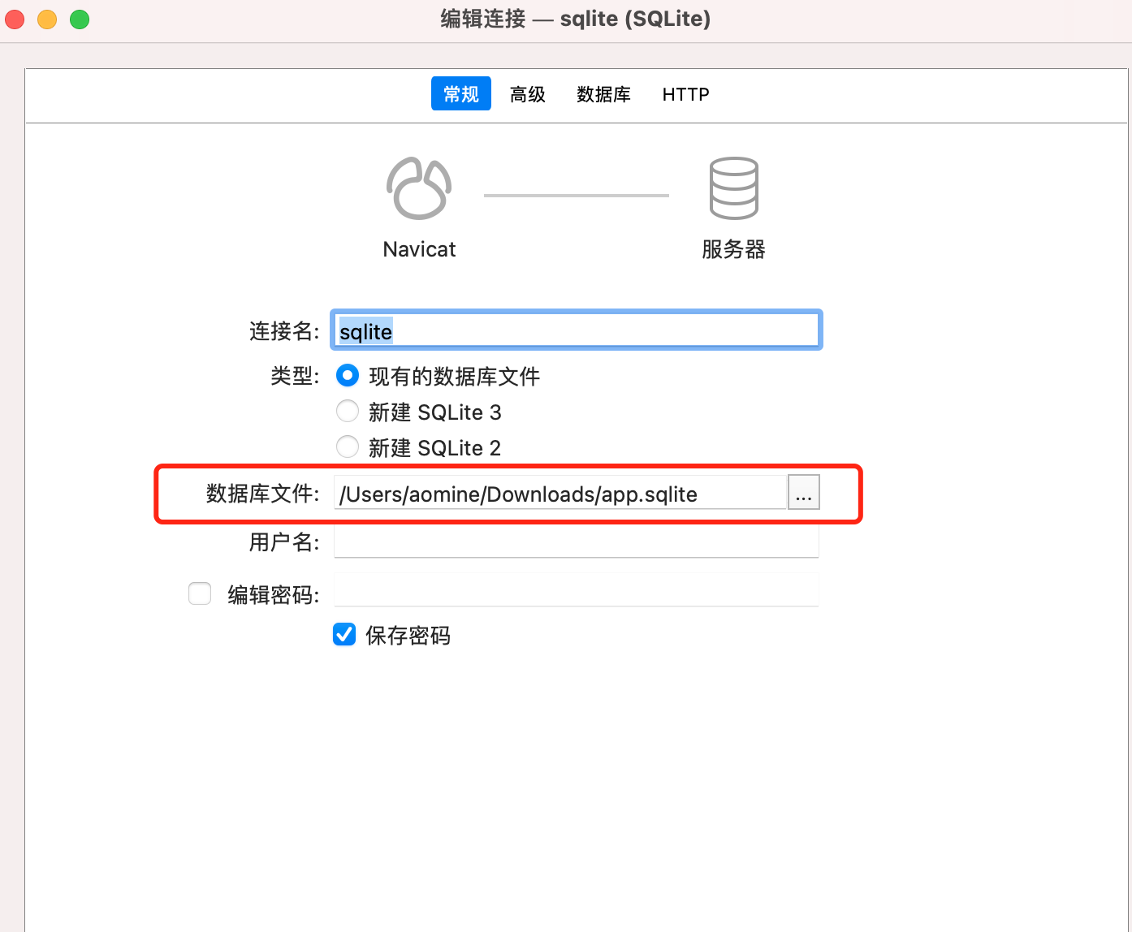Click the 连接名 input containing sqlite
The image size is (1132, 932).
[x=576, y=330]
